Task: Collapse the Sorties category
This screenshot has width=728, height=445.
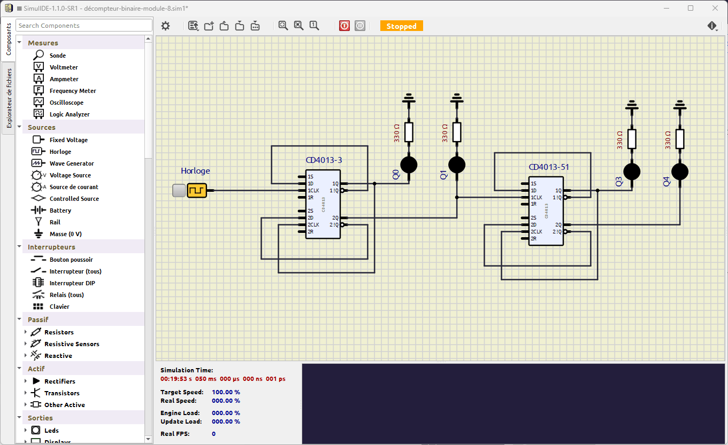Action: pos(20,418)
